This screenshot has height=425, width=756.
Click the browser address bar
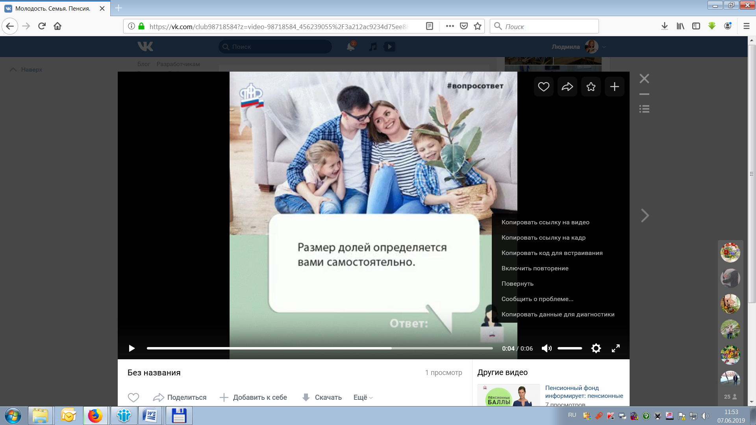[278, 26]
